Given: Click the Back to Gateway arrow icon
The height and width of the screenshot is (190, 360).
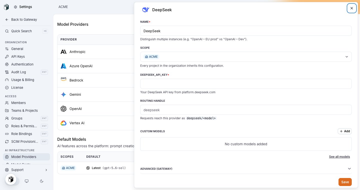Looking at the screenshot, I should click(x=7, y=19).
